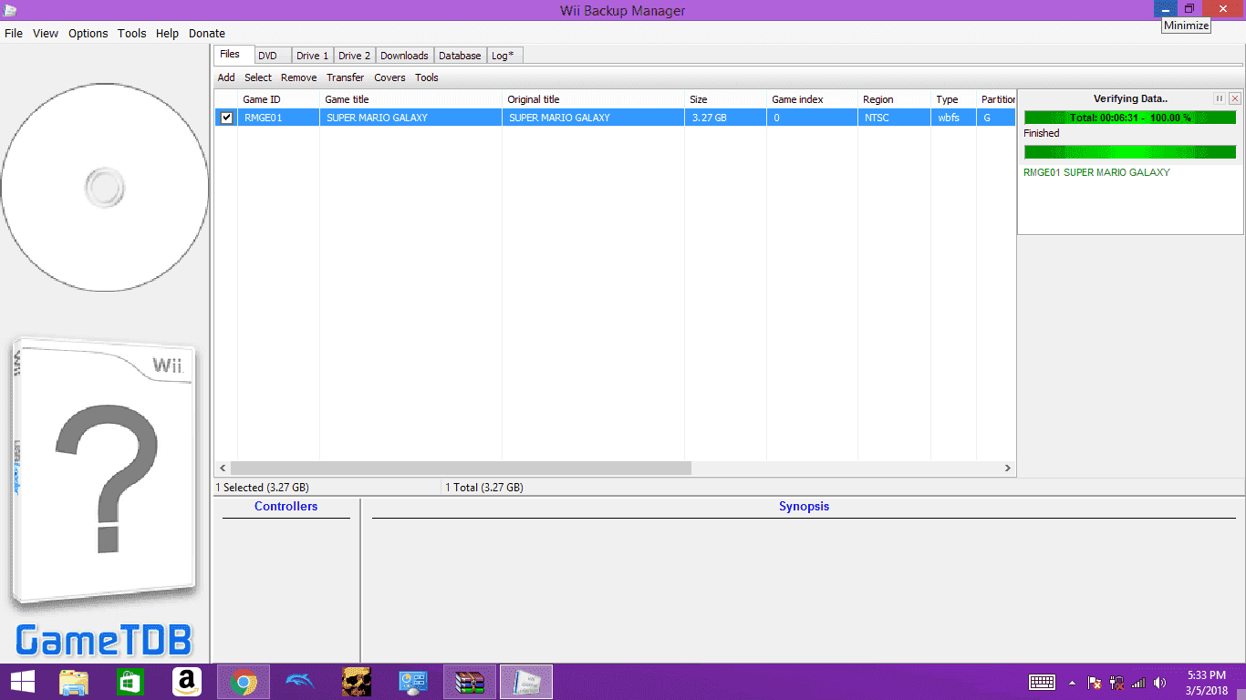Expand the Add dropdown in the Files toolbar

click(x=226, y=77)
